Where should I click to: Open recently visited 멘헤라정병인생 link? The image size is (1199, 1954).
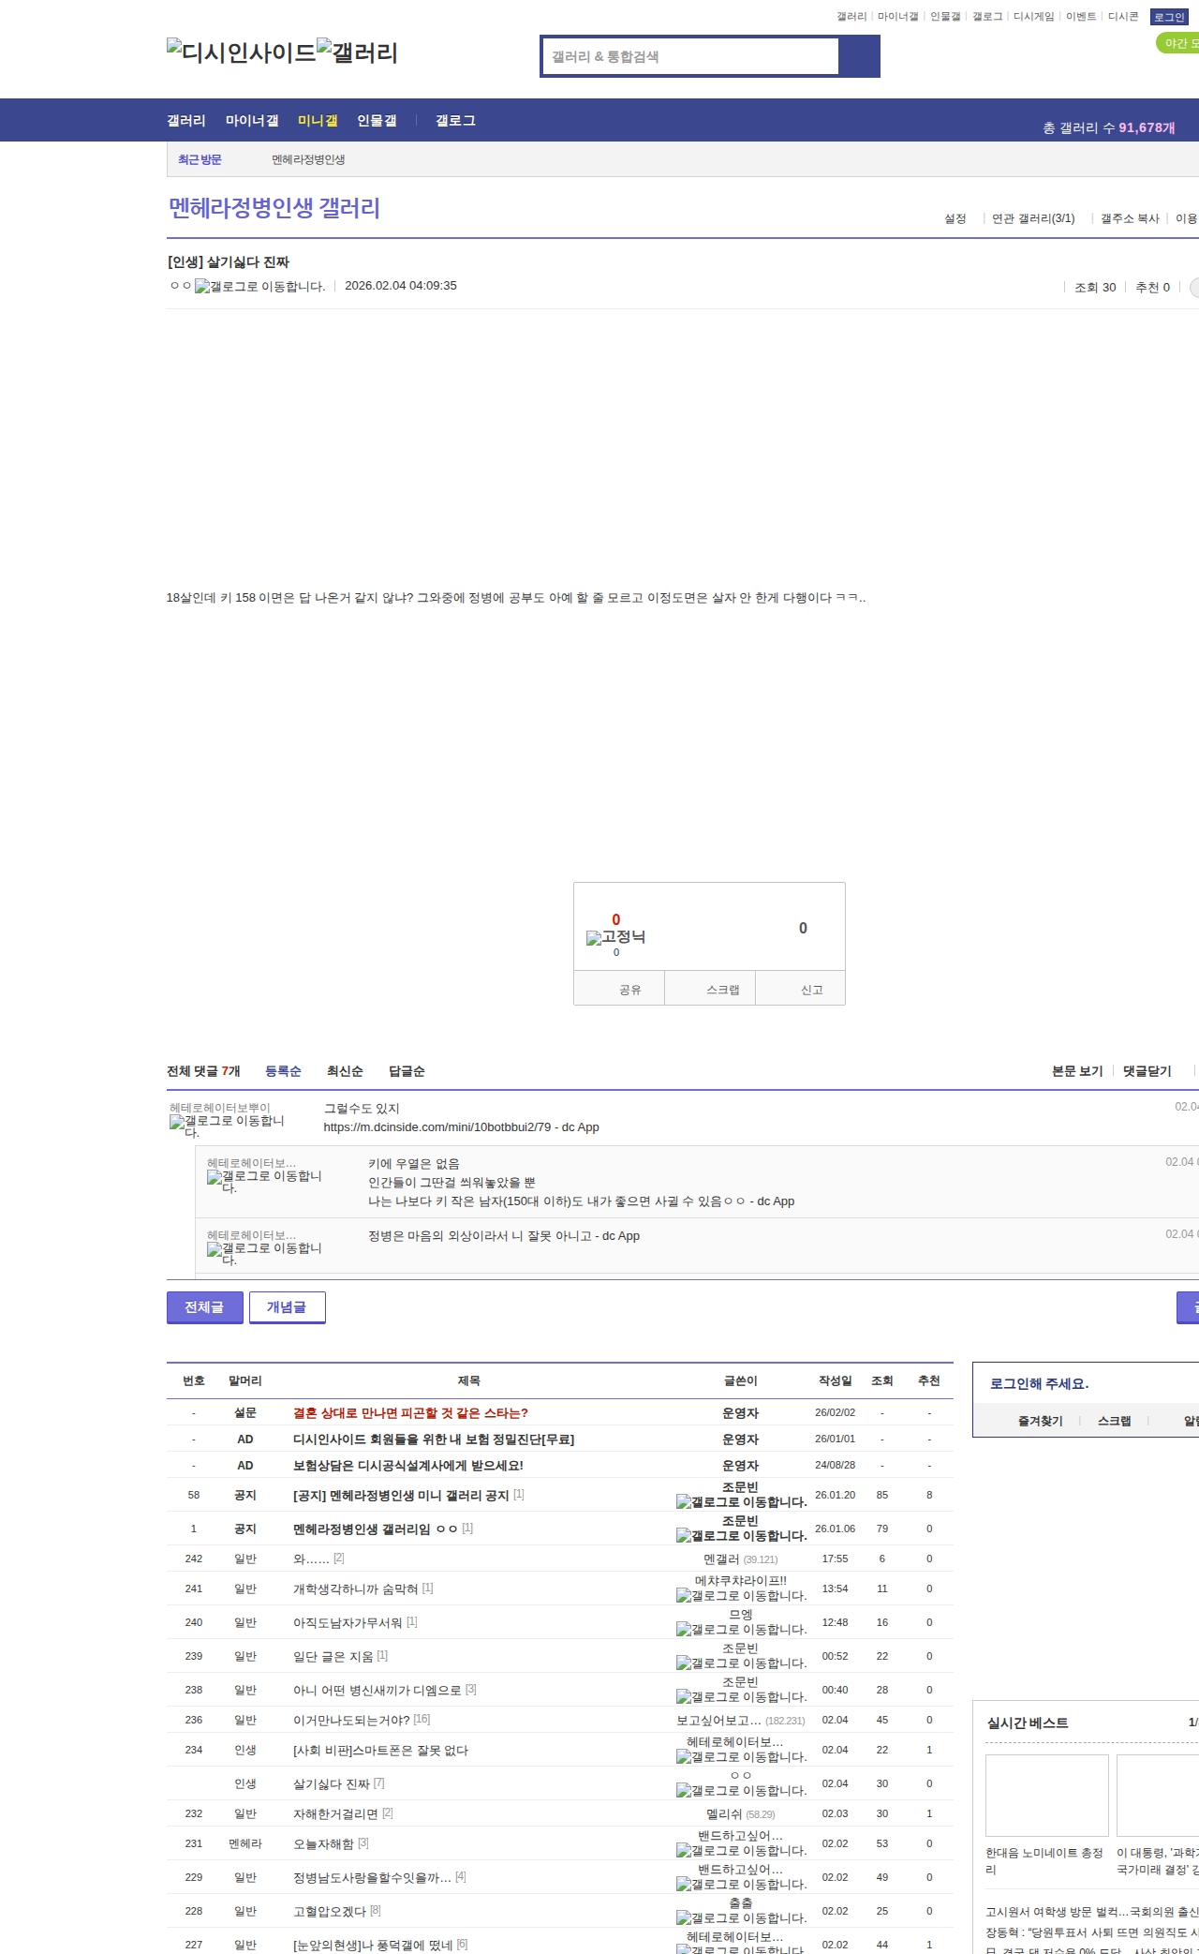point(308,160)
